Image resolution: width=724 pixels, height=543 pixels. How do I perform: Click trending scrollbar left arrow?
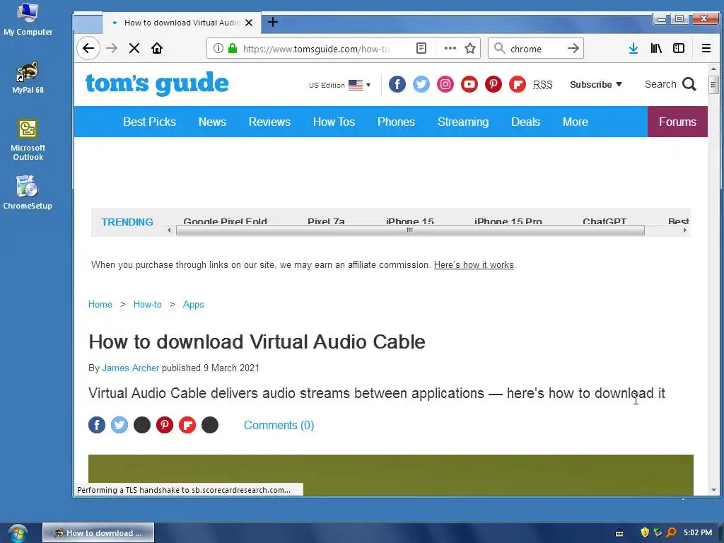tap(169, 230)
